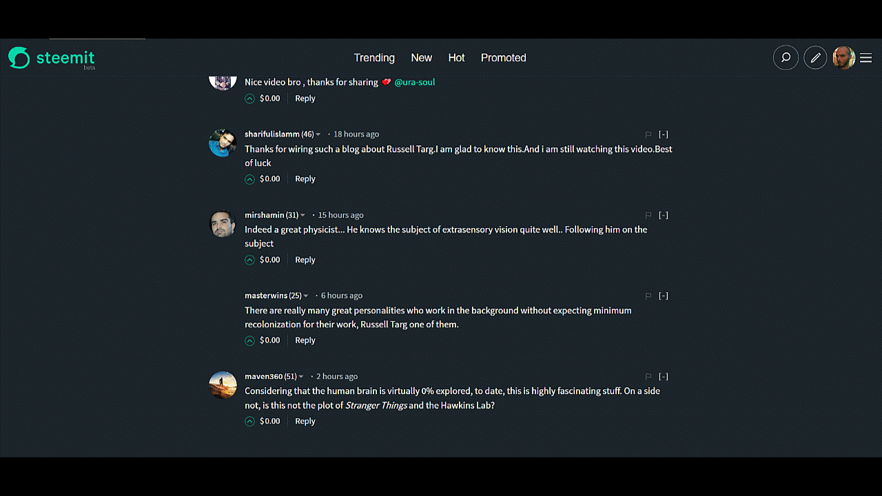Flag mirshamin's comment
The width and height of the screenshot is (882, 496).
648,216
